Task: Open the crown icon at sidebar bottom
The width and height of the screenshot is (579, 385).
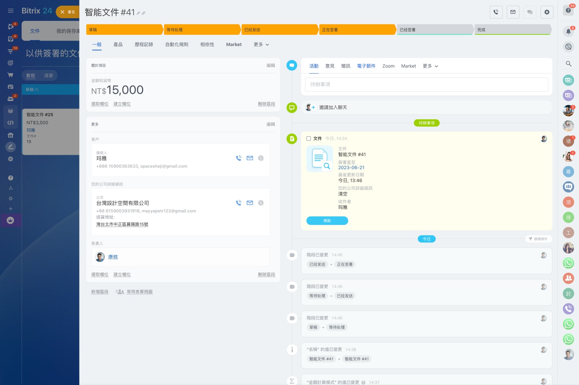Action: click(11, 220)
